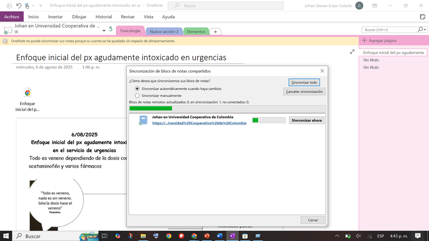Click the storage-full sync warning message
429x241 pixels.
[93, 41]
